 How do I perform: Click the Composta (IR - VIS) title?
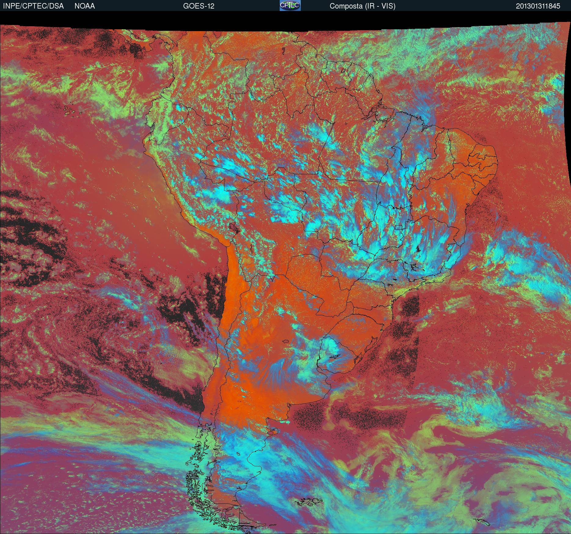coord(362,6)
